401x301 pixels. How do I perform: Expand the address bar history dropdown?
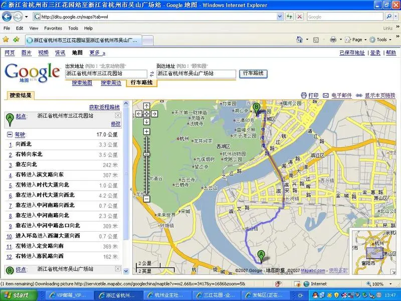(x=280, y=17)
